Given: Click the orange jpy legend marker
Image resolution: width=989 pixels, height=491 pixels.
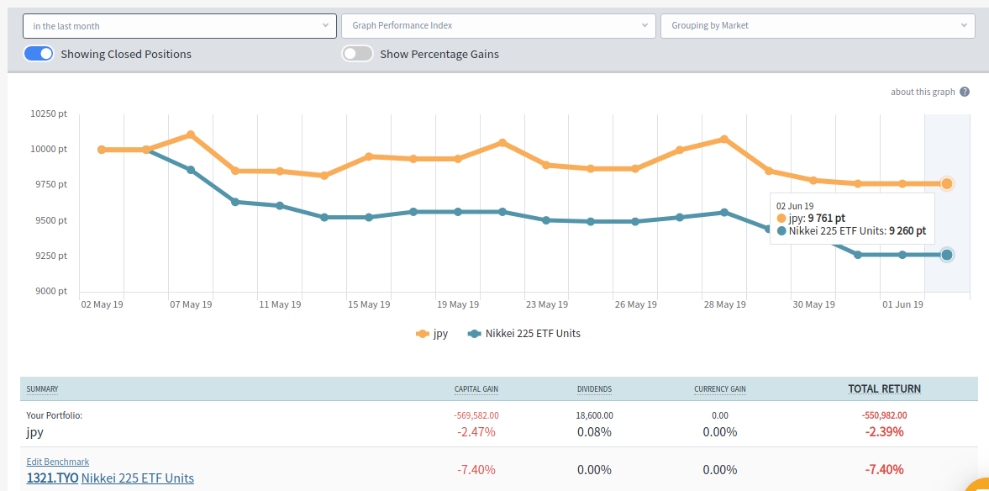Looking at the screenshot, I should [423, 334].
